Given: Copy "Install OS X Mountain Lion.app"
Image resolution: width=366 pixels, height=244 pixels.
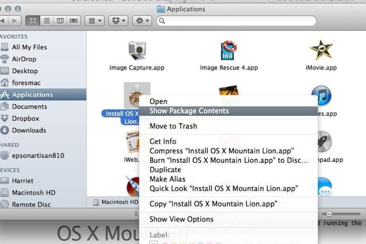Looking at the screenshot, I should pyautogui.click(x=228, y=204).
